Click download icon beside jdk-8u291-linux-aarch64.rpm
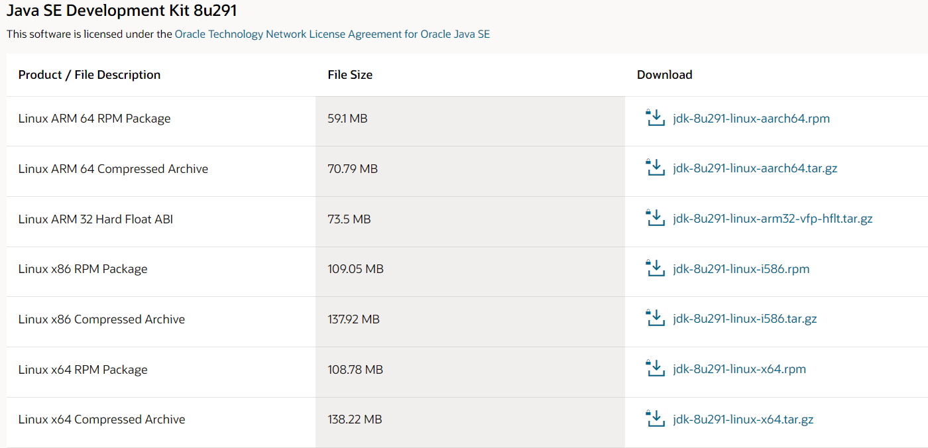This screenshot has height=448, width=928. 655,118
